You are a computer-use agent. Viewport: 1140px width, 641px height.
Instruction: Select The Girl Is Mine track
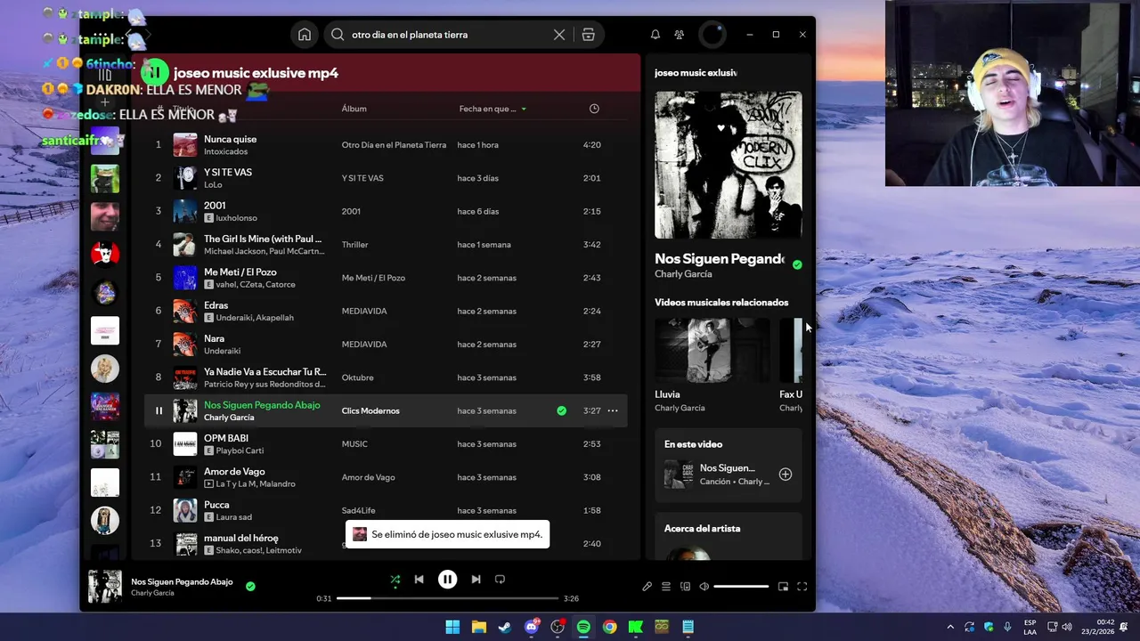[x=263, y=239]
